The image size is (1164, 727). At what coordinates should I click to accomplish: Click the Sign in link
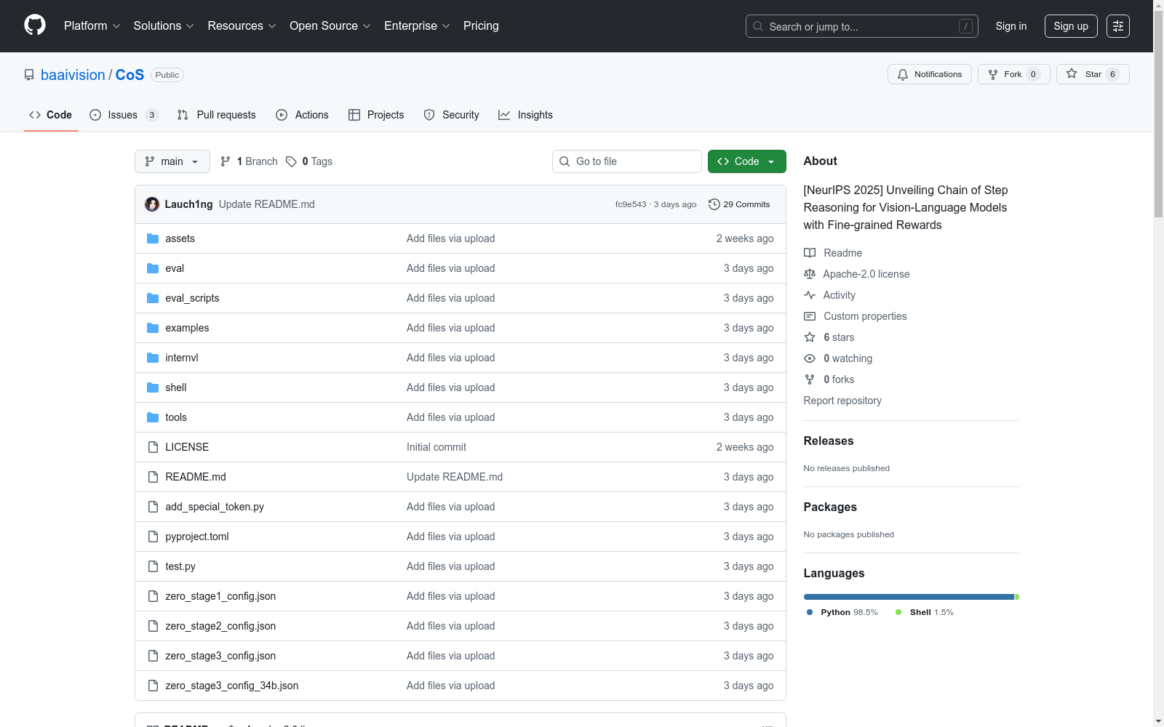pos(1011,26)
